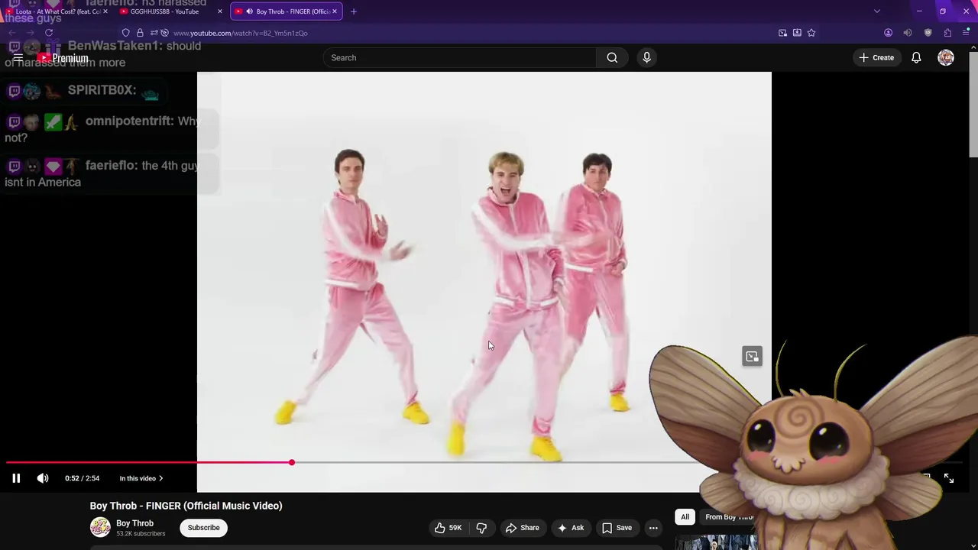Image resolution: width=978 pixels, height=550 pixels.
Task: Click the Ask AI button
Action: pyautogui.click(x=570, y=528)
